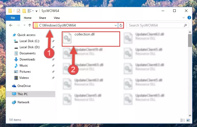Click the Network icon in sidebar

tap(14, 102)
